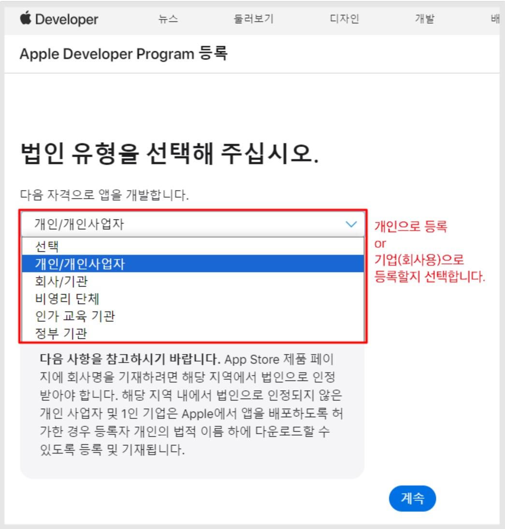
Task: Choose 정부 기관 from the dropdown list
Action: [193, 333]
